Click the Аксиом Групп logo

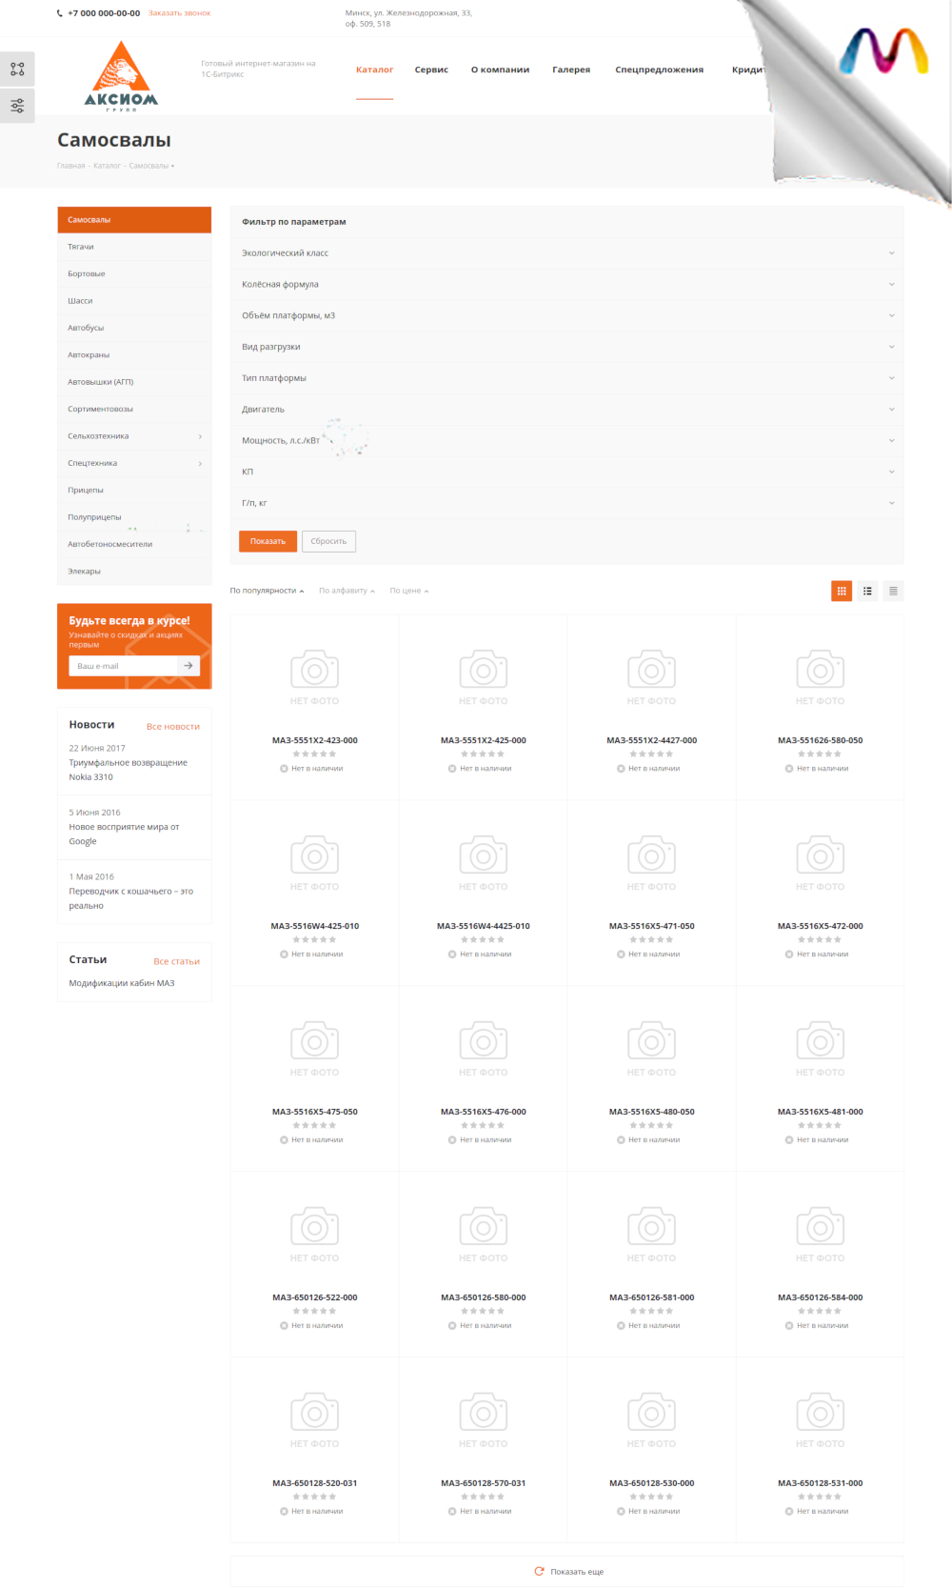coord(121,76)
